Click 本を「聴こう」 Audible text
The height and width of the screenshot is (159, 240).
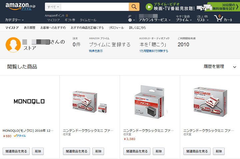[x=153, y=45]
